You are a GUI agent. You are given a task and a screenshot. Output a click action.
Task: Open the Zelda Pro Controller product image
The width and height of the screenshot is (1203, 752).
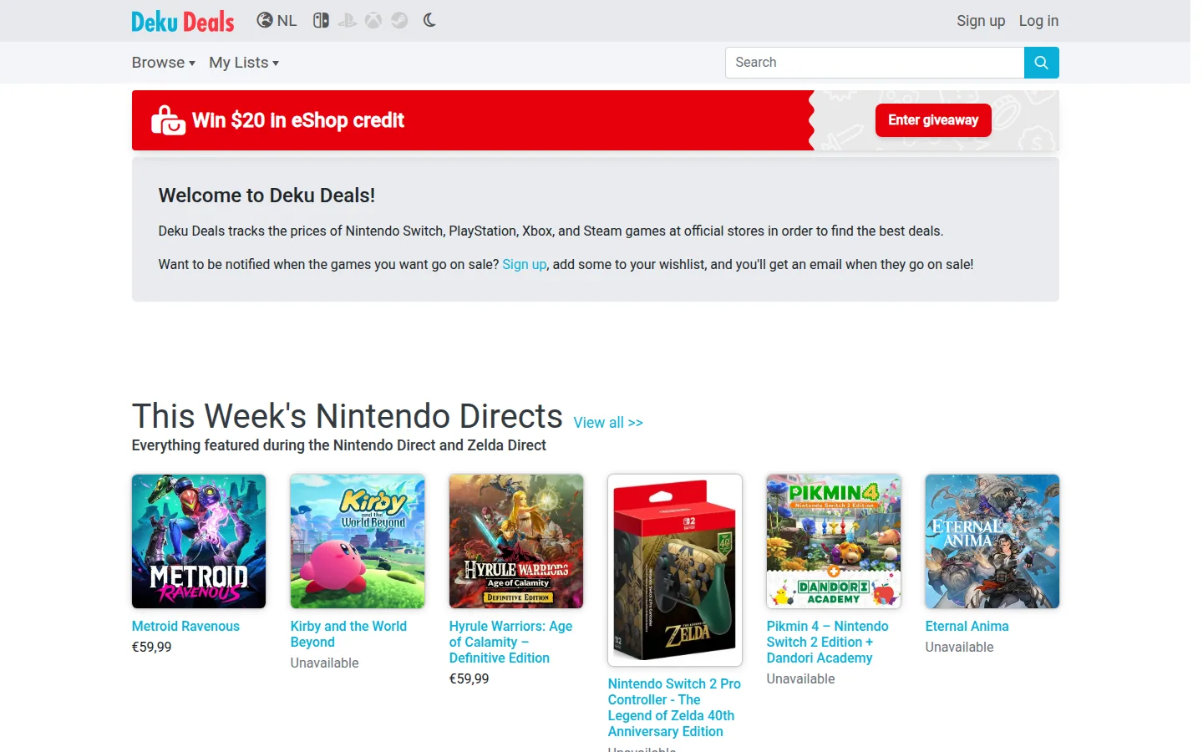point(675,570)
